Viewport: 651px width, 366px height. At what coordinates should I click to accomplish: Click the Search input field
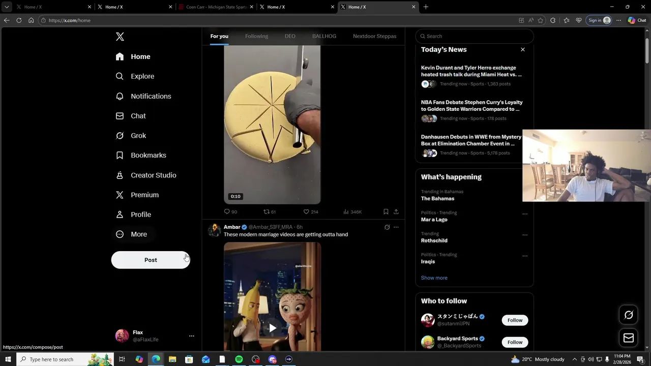(475, 36)
